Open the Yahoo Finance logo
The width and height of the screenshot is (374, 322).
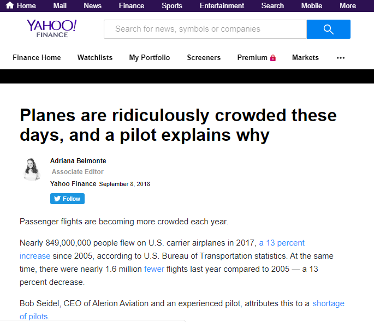52,28
